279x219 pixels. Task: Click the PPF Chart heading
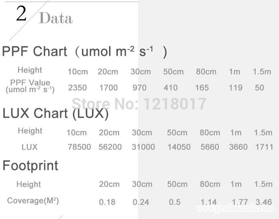pyautogui.click(x=84, y=52)
